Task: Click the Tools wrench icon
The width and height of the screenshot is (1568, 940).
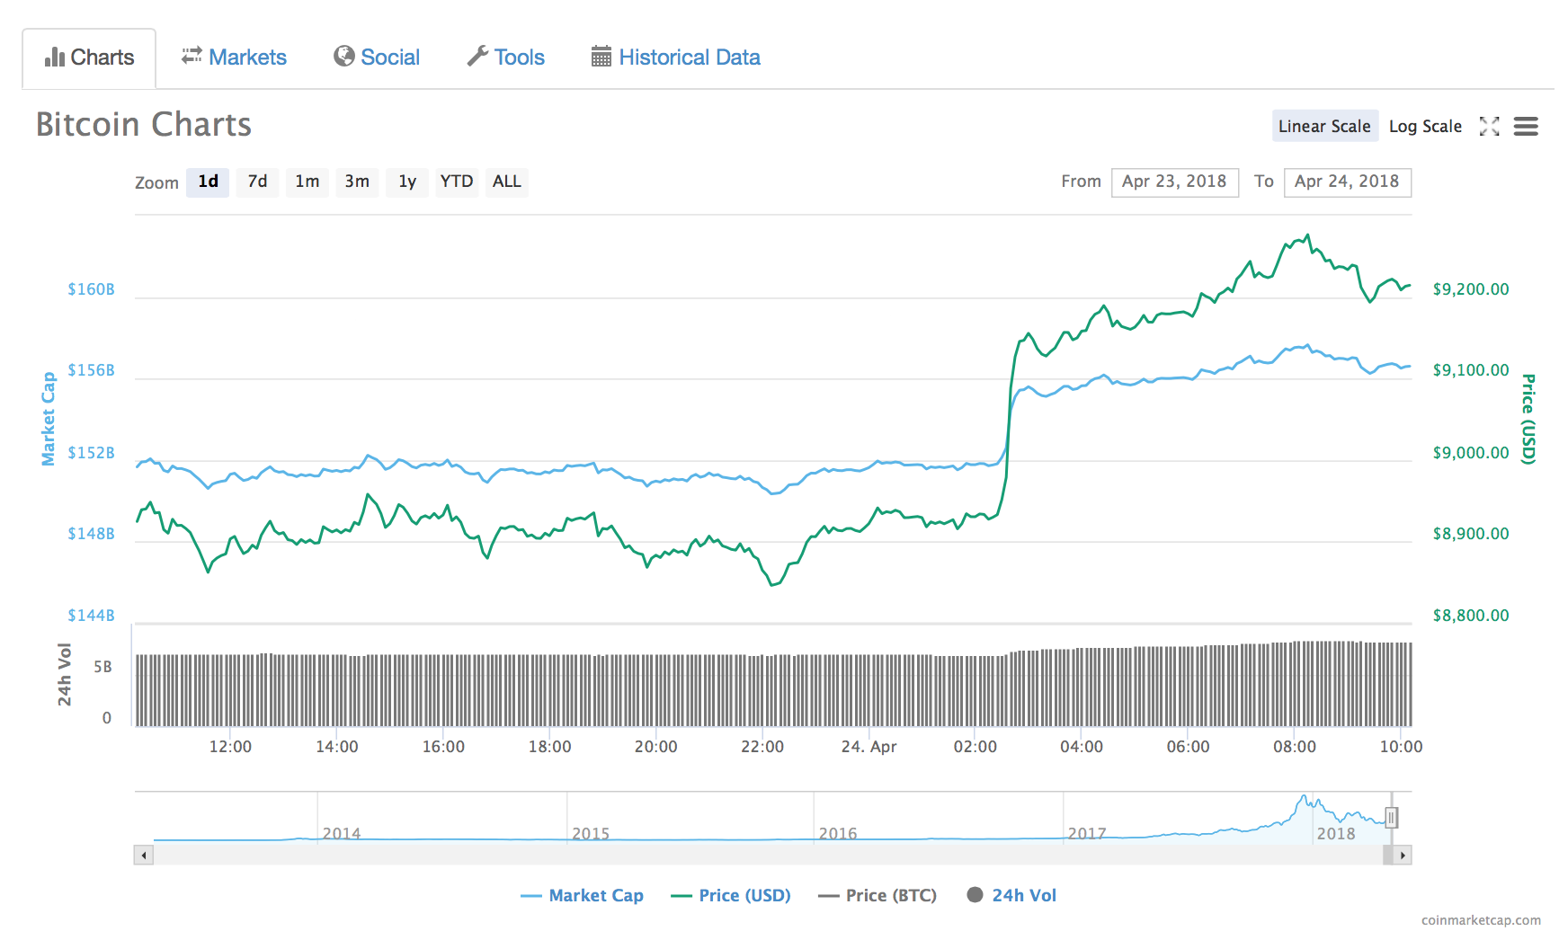Action: [477, 56]
